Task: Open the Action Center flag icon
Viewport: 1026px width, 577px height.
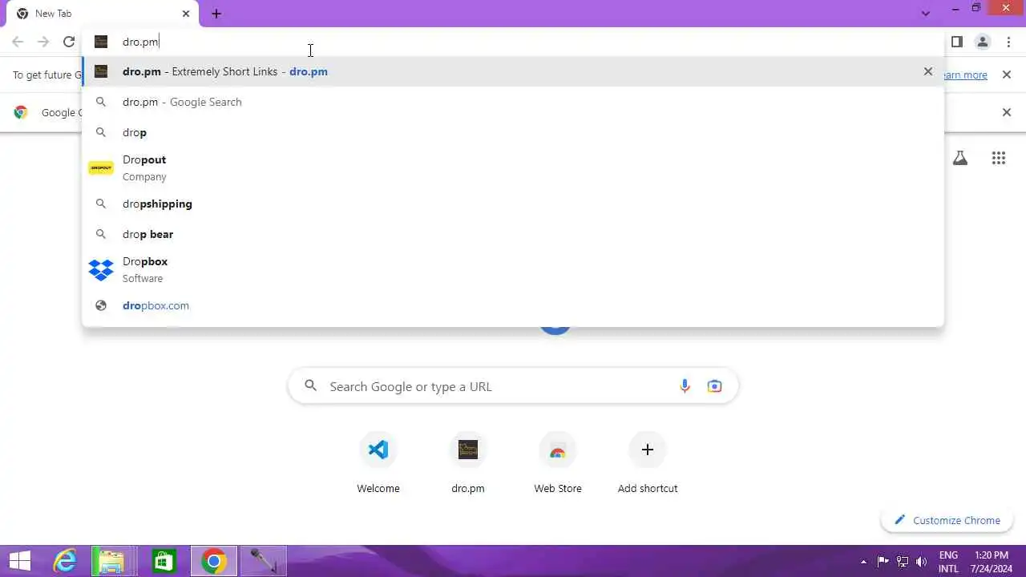Action: (883, 562)
